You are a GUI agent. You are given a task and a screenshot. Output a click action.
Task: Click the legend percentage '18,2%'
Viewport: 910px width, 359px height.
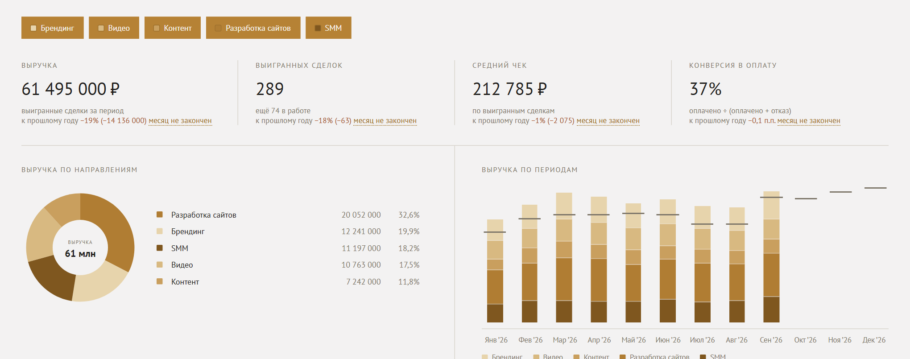409,248
